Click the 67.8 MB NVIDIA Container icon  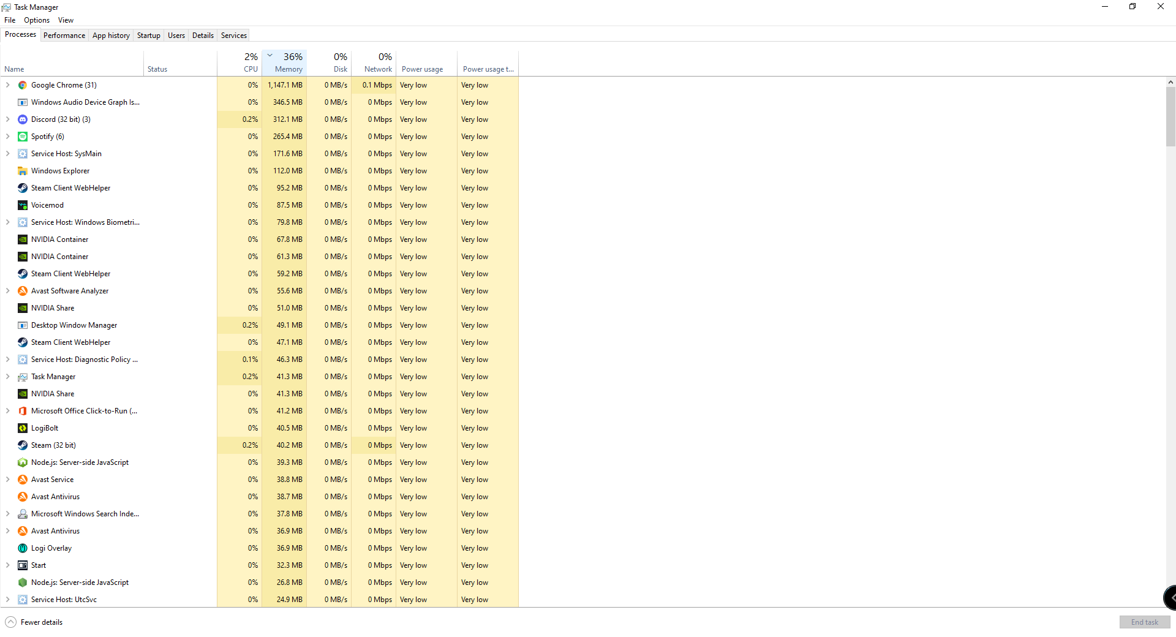click(23, 239)
